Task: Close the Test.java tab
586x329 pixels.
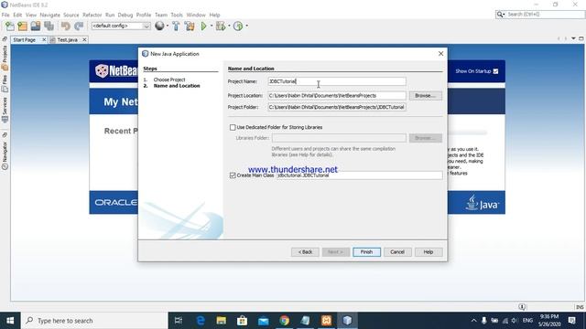Action: (84, 39)
